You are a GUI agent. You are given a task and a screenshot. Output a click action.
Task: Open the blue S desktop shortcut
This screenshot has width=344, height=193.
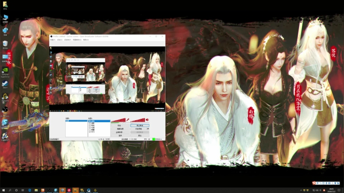click(5, 123)
